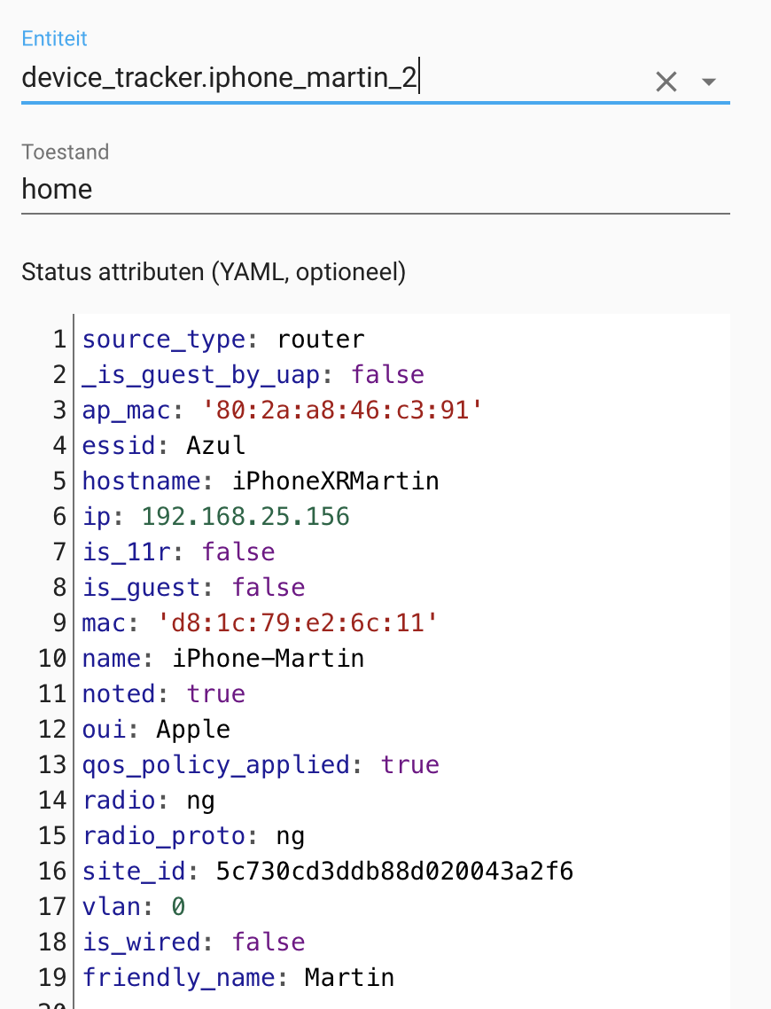Click the is_wired false value
The width and height of the screenshot is (771, 1009).
(x=268, y=942)
